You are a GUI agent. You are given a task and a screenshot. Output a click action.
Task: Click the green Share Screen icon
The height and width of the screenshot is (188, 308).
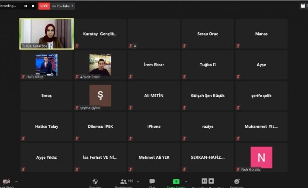pyautogui.click(x=176, y=181)
